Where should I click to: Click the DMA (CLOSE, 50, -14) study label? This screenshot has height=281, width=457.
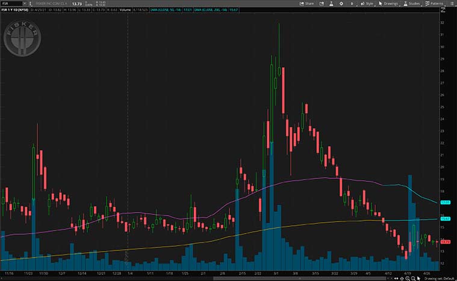[166, 10]
